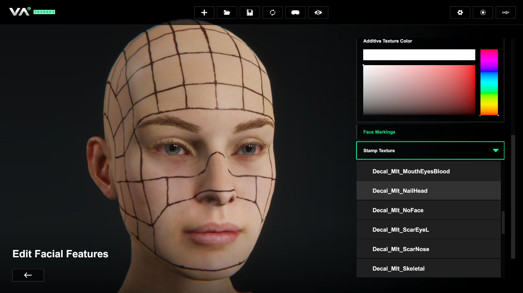Toggle the eye visibility icon in toolbar
The height and width of the screenshot is (293, 523).
318,13
